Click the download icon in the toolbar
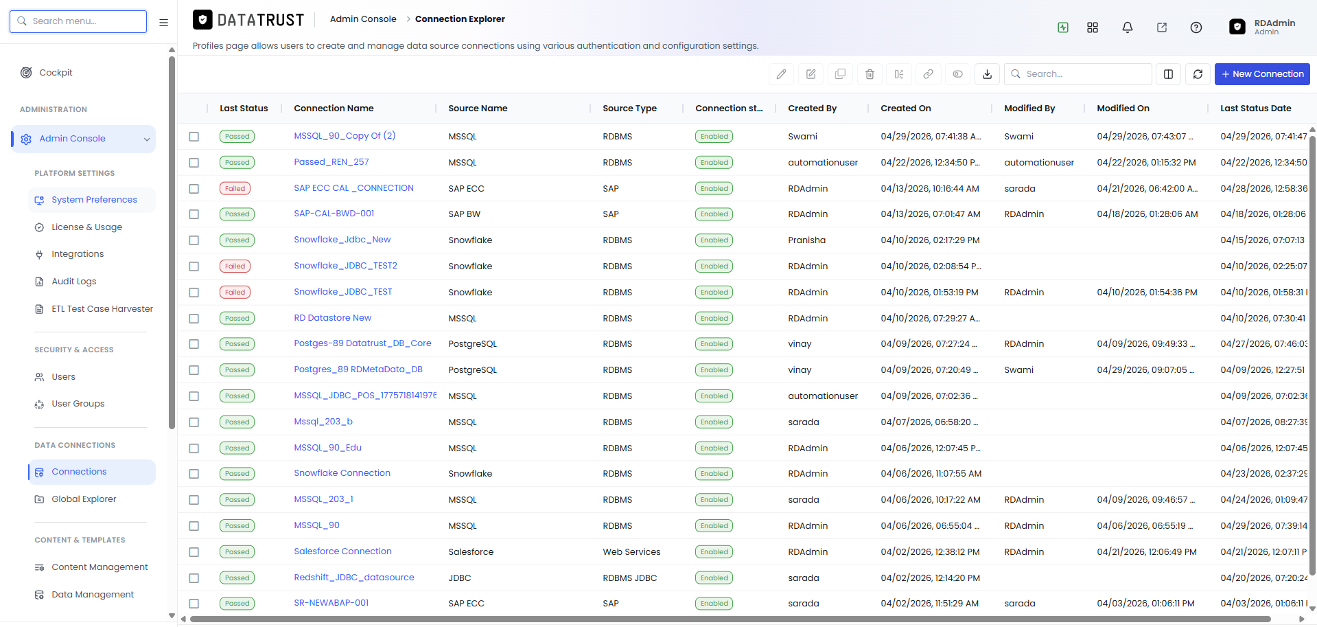The width and height of the screenshot is (1317, 627). tap(987, 74)
